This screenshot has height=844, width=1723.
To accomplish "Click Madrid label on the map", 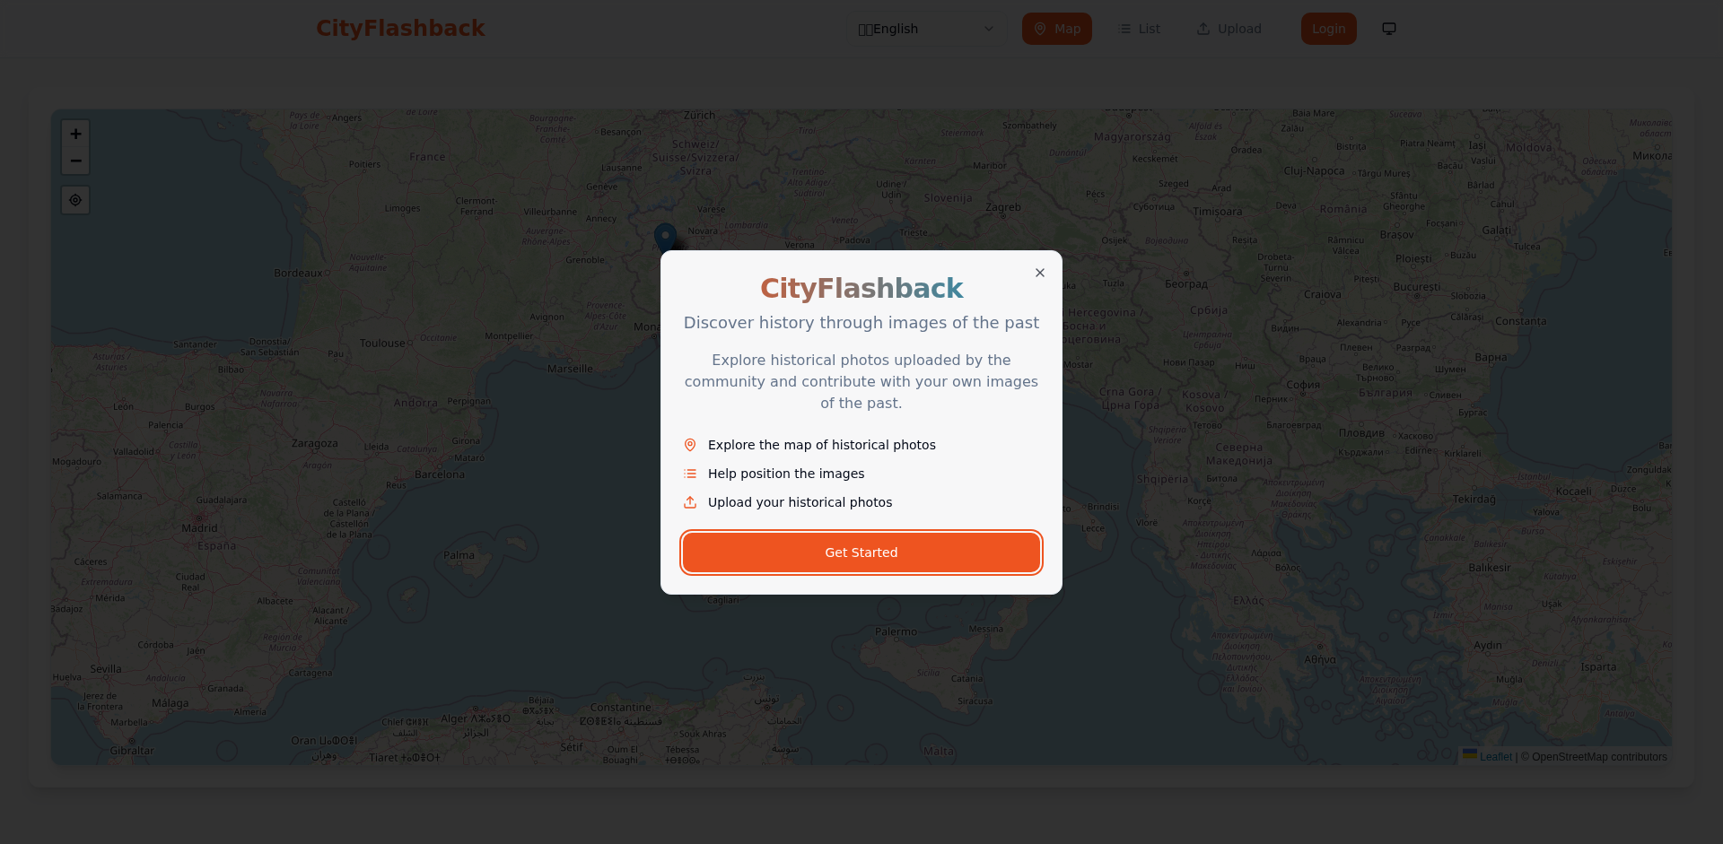I will (x=199, y=528).
